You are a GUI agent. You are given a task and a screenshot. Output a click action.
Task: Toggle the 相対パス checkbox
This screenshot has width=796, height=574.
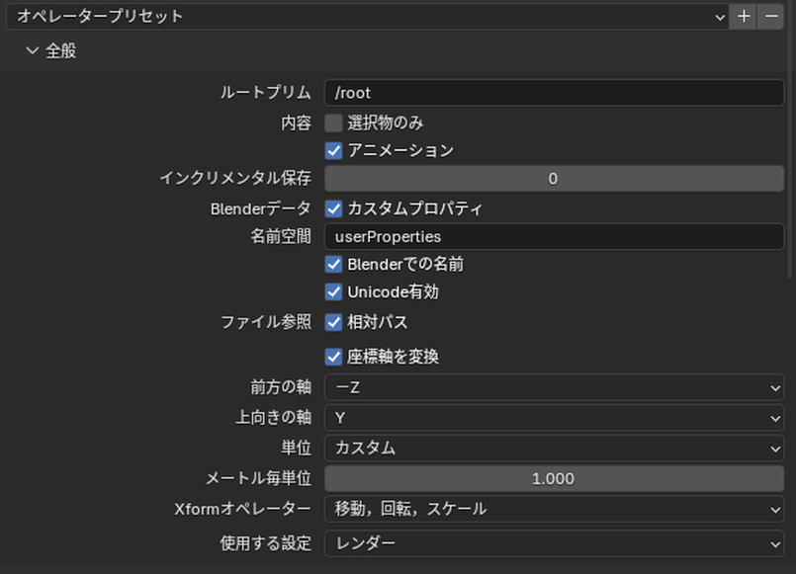[333, 322]
